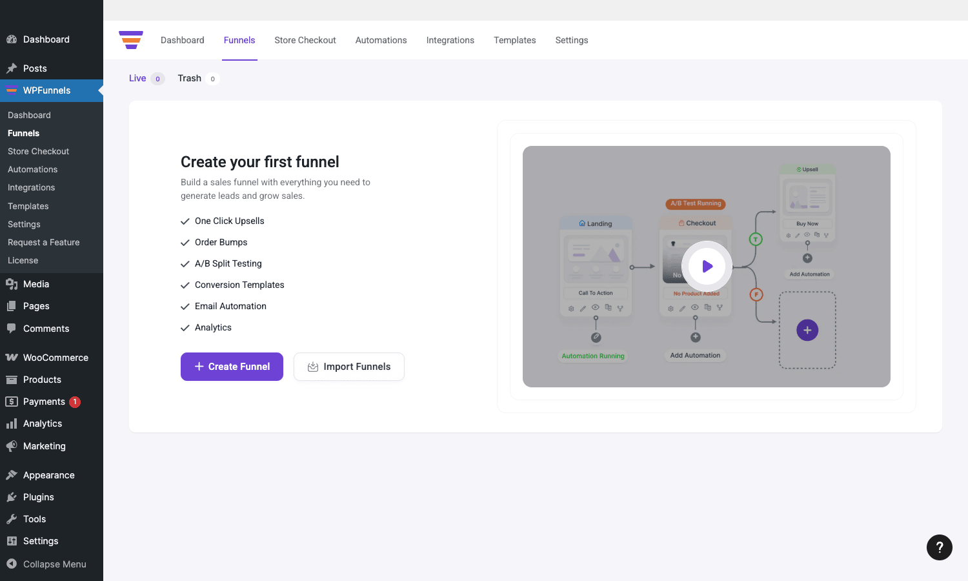Play the funnel demo video
The height and width of the screenshot is (581, 968).
coord(707,266)
